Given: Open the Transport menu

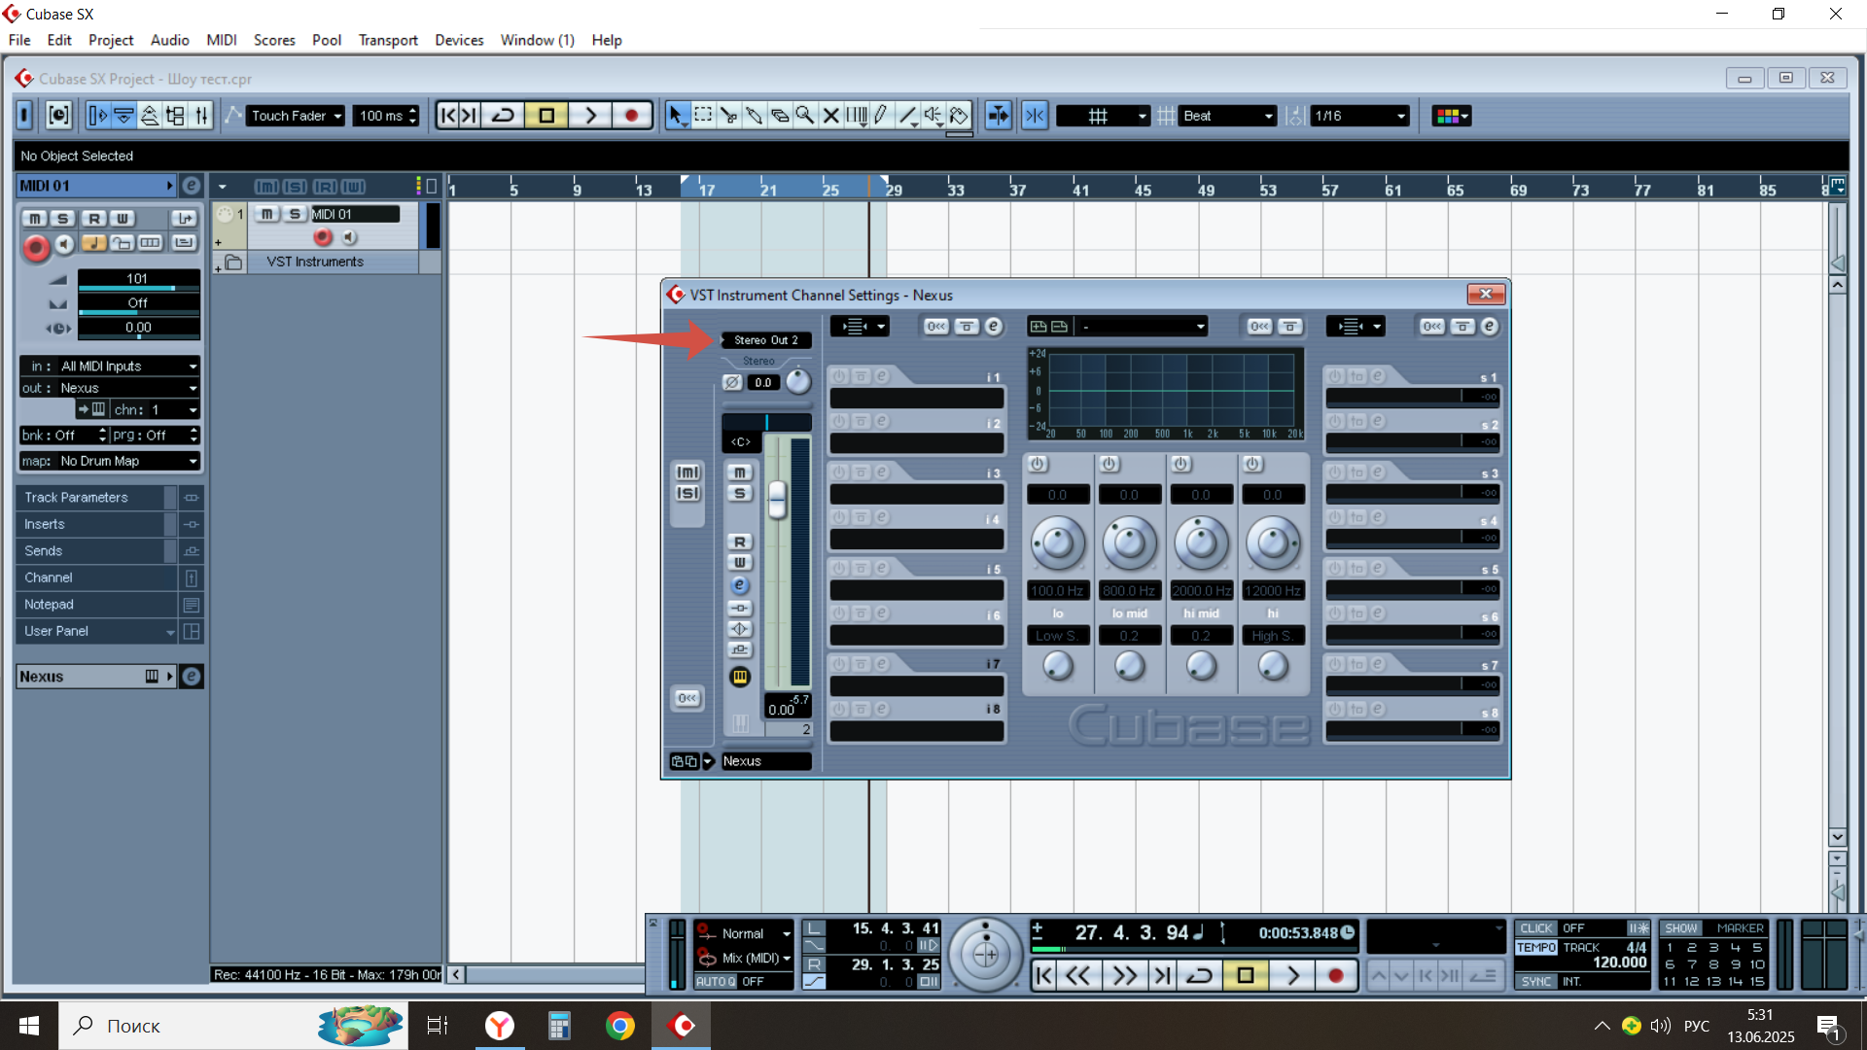Looking at the screenshot, I should coord(388,40).
